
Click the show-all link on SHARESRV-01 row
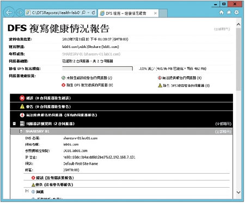[223, 132]
